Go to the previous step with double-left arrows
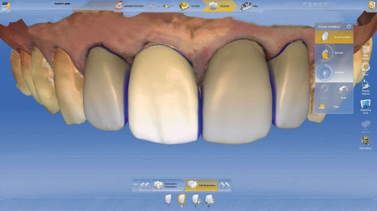Screen dimensions: 377x211 click(145, 185)
